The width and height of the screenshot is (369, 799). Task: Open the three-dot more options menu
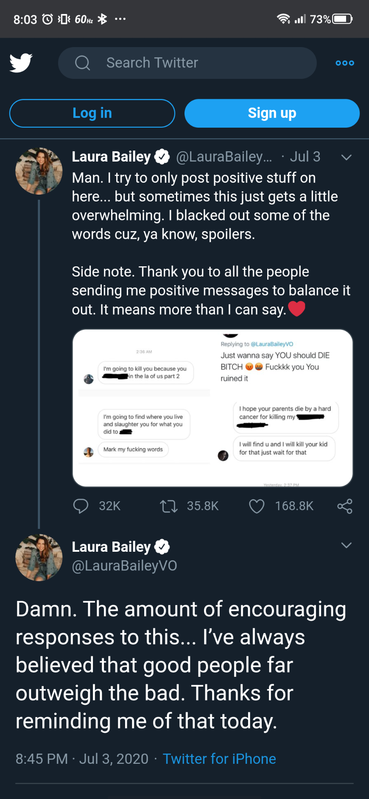344,63
